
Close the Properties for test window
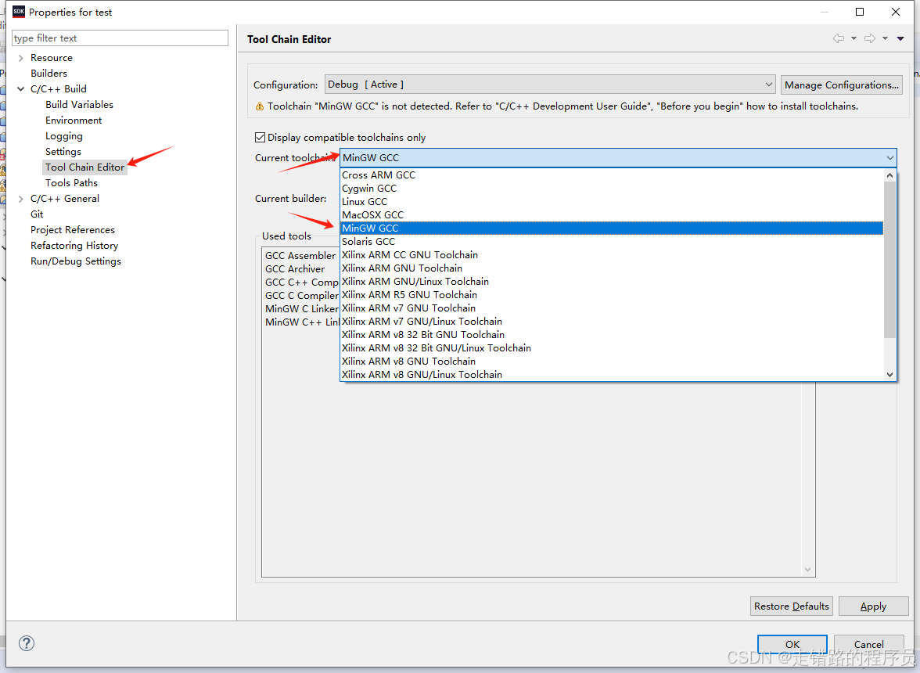pos(895,12)
